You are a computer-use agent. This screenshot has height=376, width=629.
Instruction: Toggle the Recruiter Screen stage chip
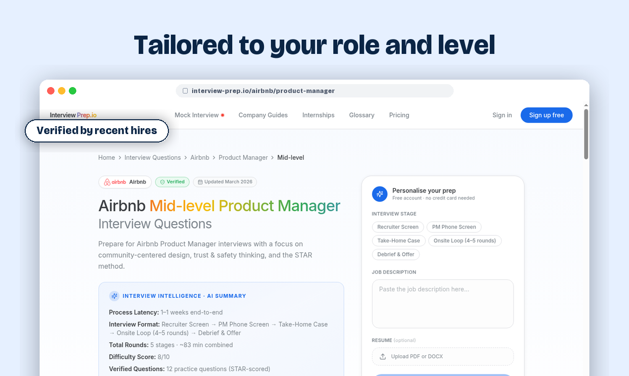[398, 227]
